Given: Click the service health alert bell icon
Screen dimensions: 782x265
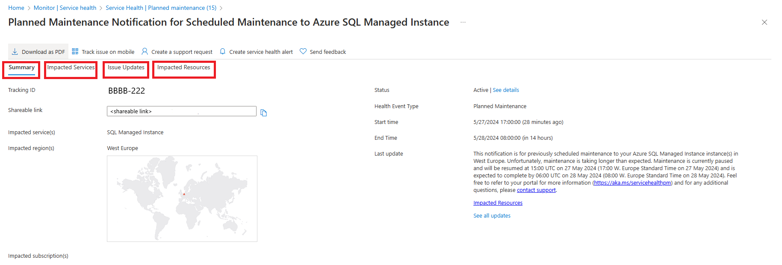Looking at the screenshot, I should point(223,51).
